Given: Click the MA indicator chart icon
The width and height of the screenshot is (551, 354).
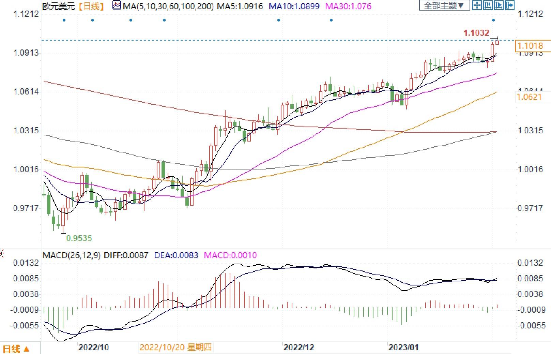Looking at the screenshot, I should [x=117, y=5].
